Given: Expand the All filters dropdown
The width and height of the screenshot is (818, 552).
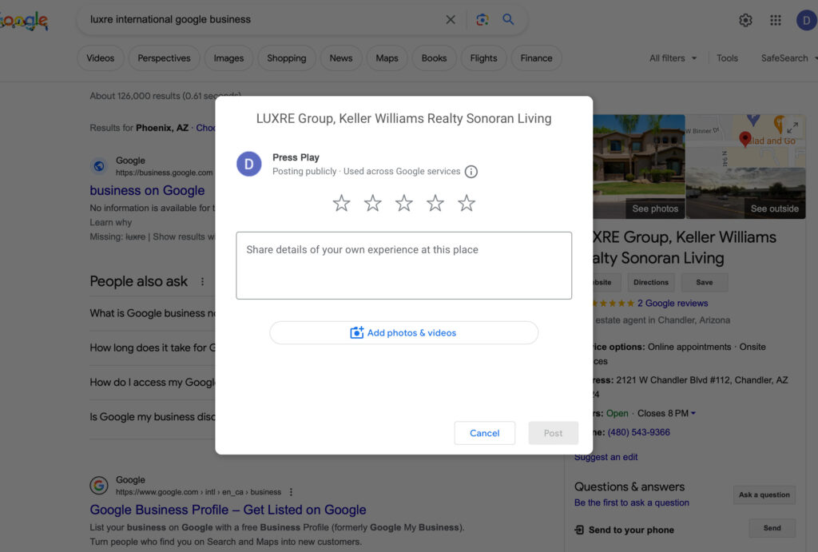Looking at the screenshot, I should coord(673,58).
